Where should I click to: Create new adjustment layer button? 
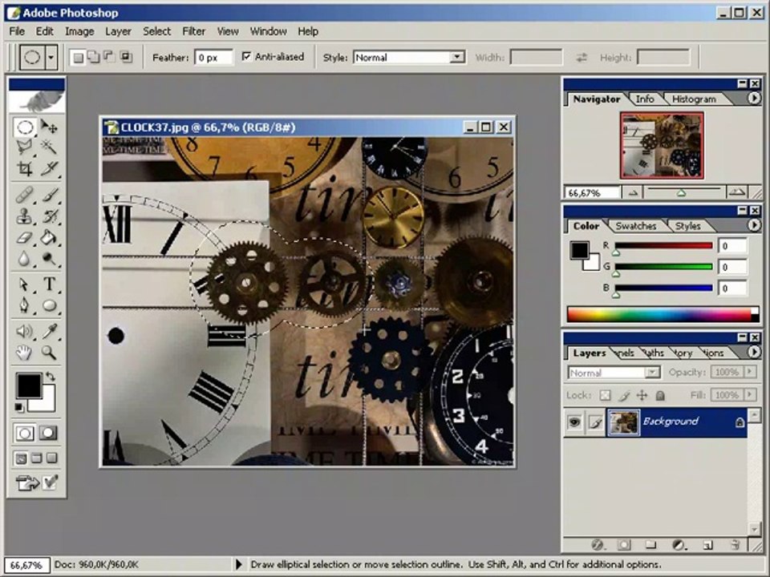(x=679, y=545)
